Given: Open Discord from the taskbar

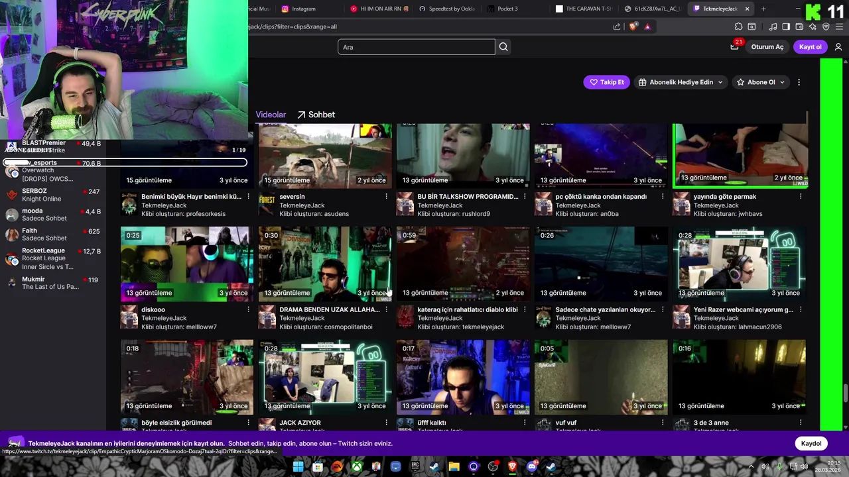Looking at the screenshot, I should click(531, 466).
